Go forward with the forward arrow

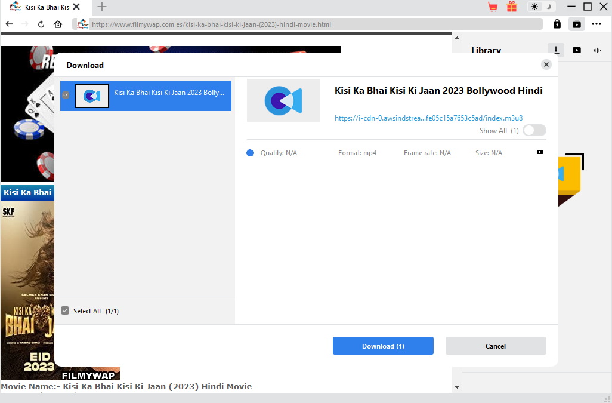(x=24, y=24)
